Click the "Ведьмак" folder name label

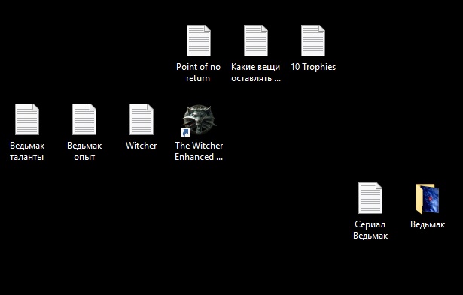(x=428, y=224)
